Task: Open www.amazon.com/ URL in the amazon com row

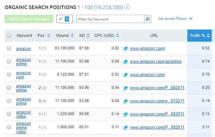Action: pos(147,75)
